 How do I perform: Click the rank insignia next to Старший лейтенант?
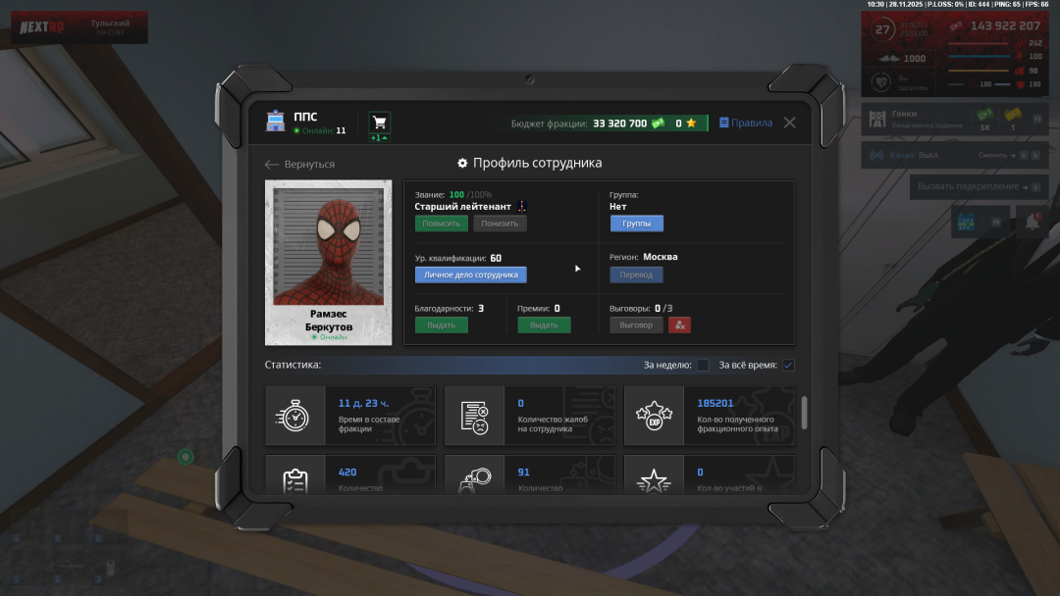522,207
